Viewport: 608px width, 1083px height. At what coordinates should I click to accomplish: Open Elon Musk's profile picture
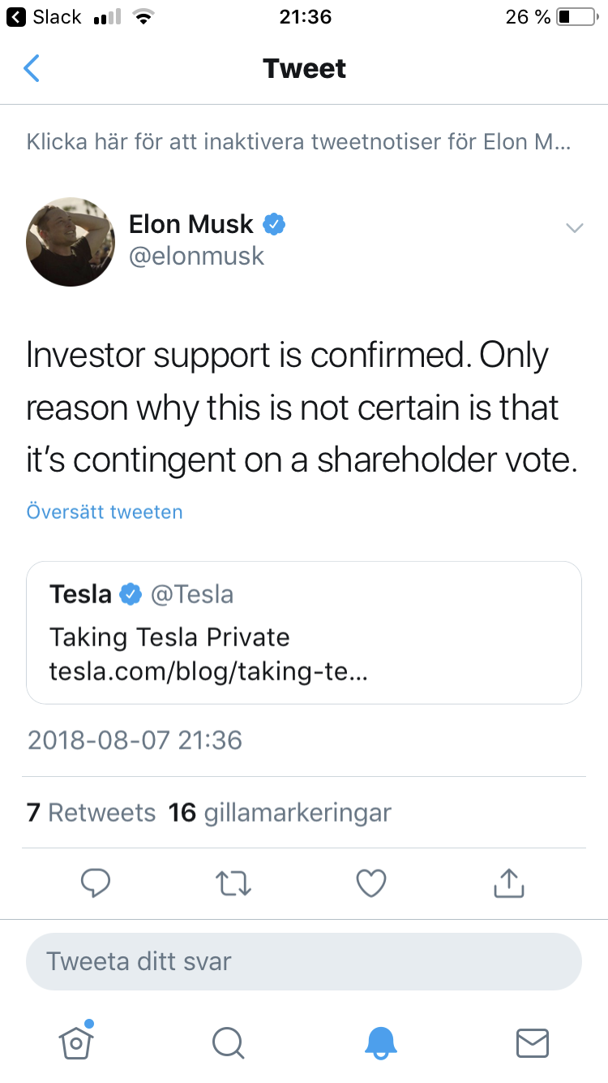(x=71, y=241)
